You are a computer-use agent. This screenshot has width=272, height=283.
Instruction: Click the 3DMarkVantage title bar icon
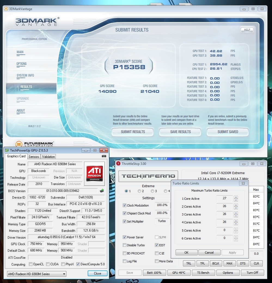[6, 9]
